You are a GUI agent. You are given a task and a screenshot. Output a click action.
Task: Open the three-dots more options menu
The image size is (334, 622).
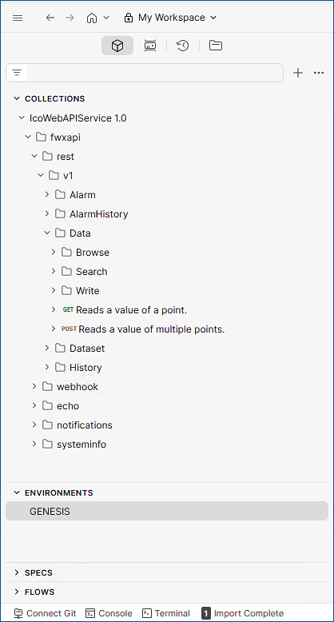(x=319, y=73)
